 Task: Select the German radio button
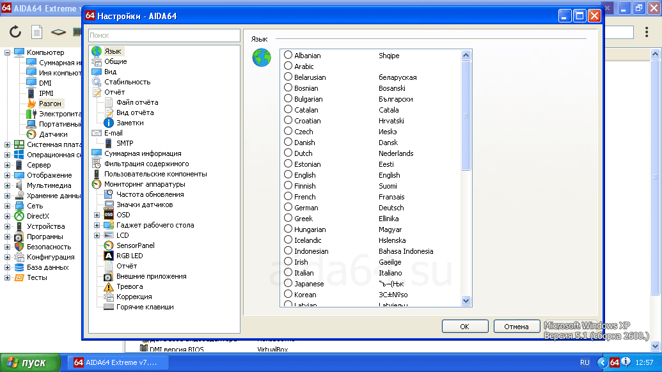(x=288, y=207)
